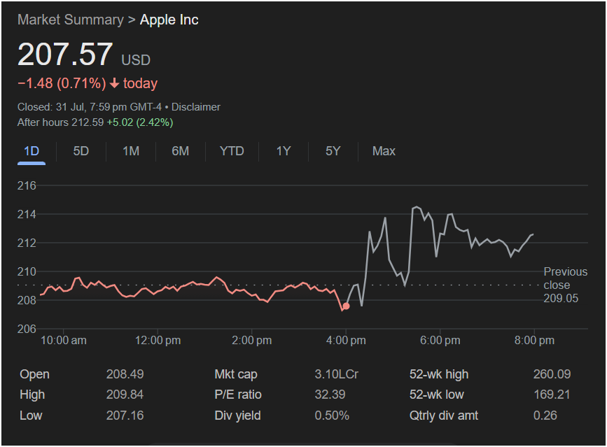607x447 pixels.
Task: Click the Open value 208.49
Action: [125, 374]
